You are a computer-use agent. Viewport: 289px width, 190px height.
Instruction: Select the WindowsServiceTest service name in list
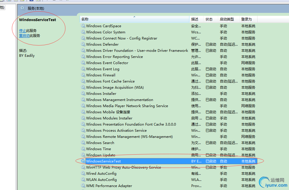(103, 161)
